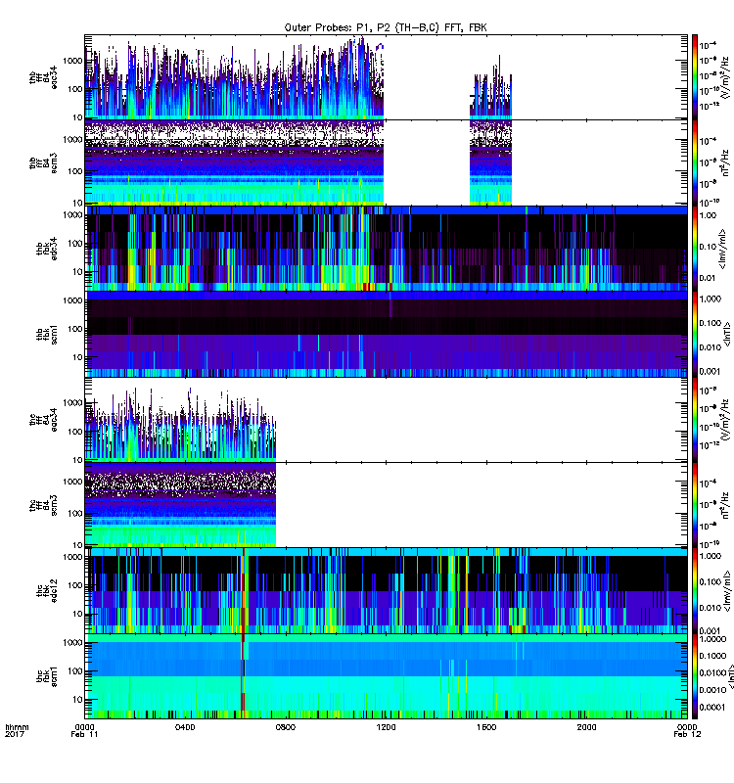Image resolution: width=734 pixels, height=783 pixels.
Task: Click the "1.0000" value on the thc fbk scm1 color bar
Action: pyautogui.click(x=712, y=639)
